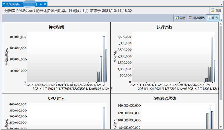The image size is (224, 130).
Task: Refresh the report with 刷新 button
Action: [180, 18]
